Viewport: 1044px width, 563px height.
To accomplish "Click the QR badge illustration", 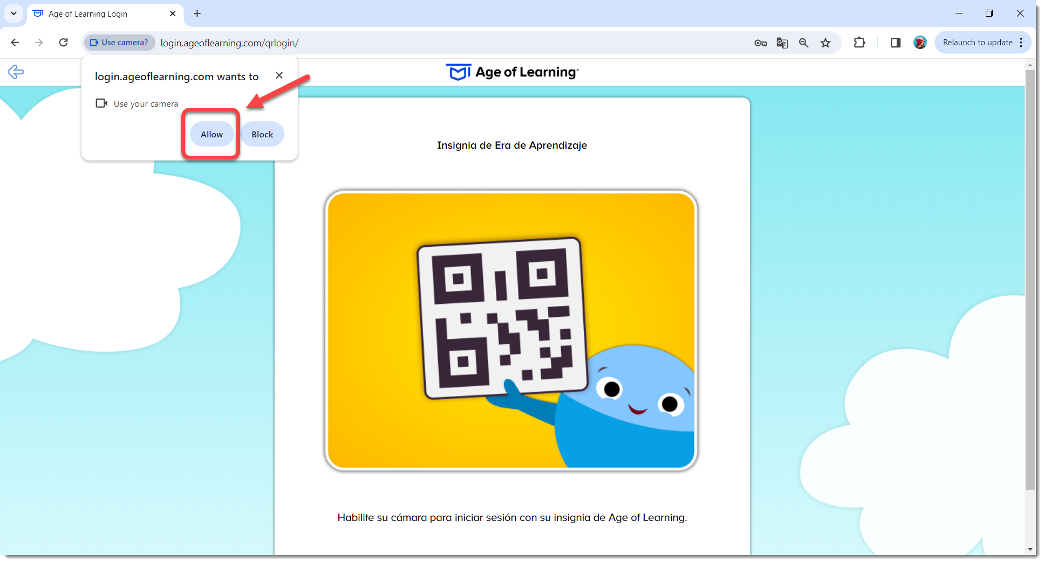I will point(511,330).
